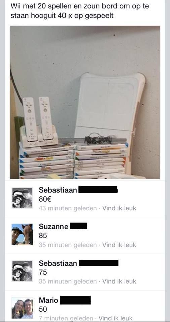Select Suzanne's 85 bid text
The width and height of the screenshot is (170, 322).
click(43, 235)
